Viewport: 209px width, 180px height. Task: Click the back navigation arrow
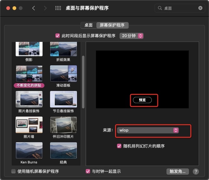point(34,8)
